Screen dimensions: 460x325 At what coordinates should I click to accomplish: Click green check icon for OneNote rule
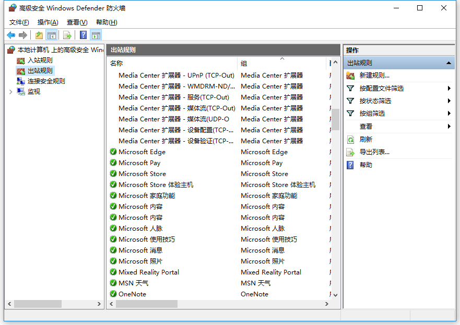tap(113, 294)
